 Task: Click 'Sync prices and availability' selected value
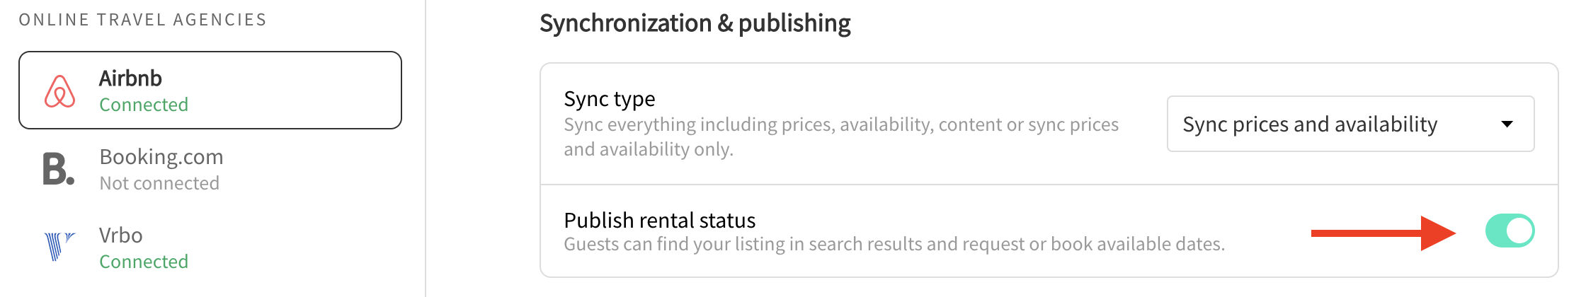(1310, 124)
